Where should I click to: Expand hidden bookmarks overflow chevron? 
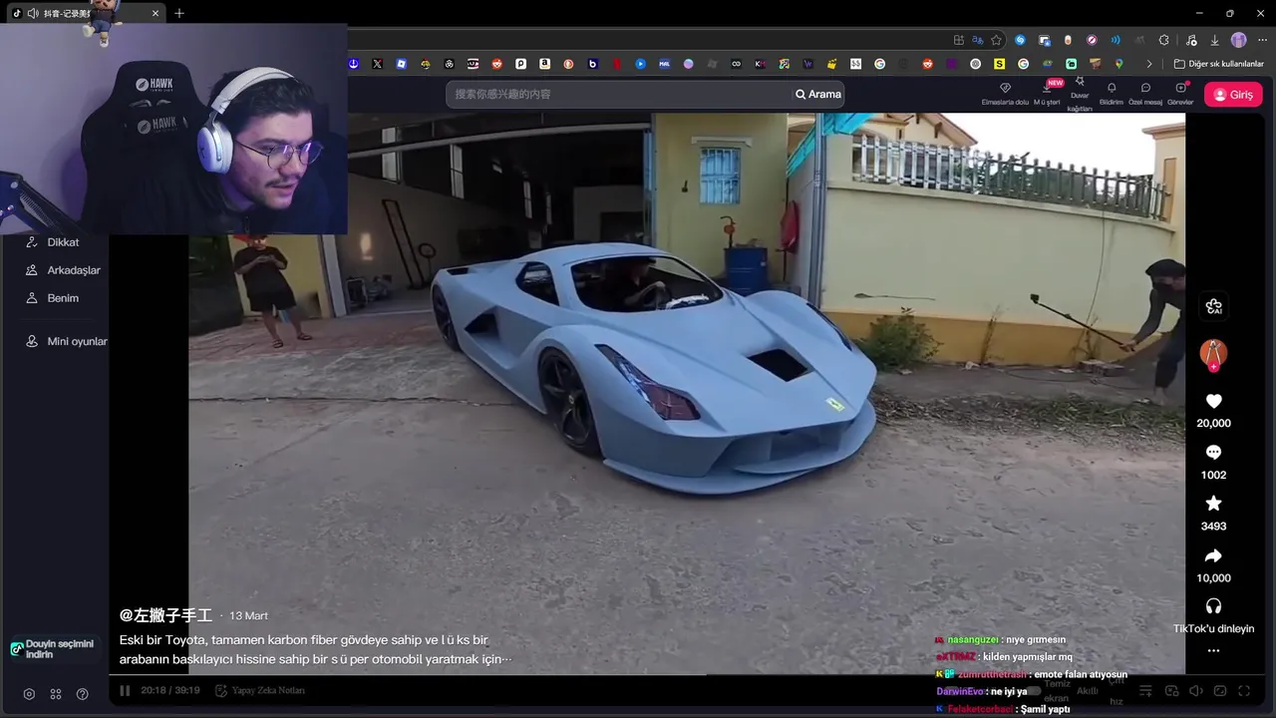1149,64
